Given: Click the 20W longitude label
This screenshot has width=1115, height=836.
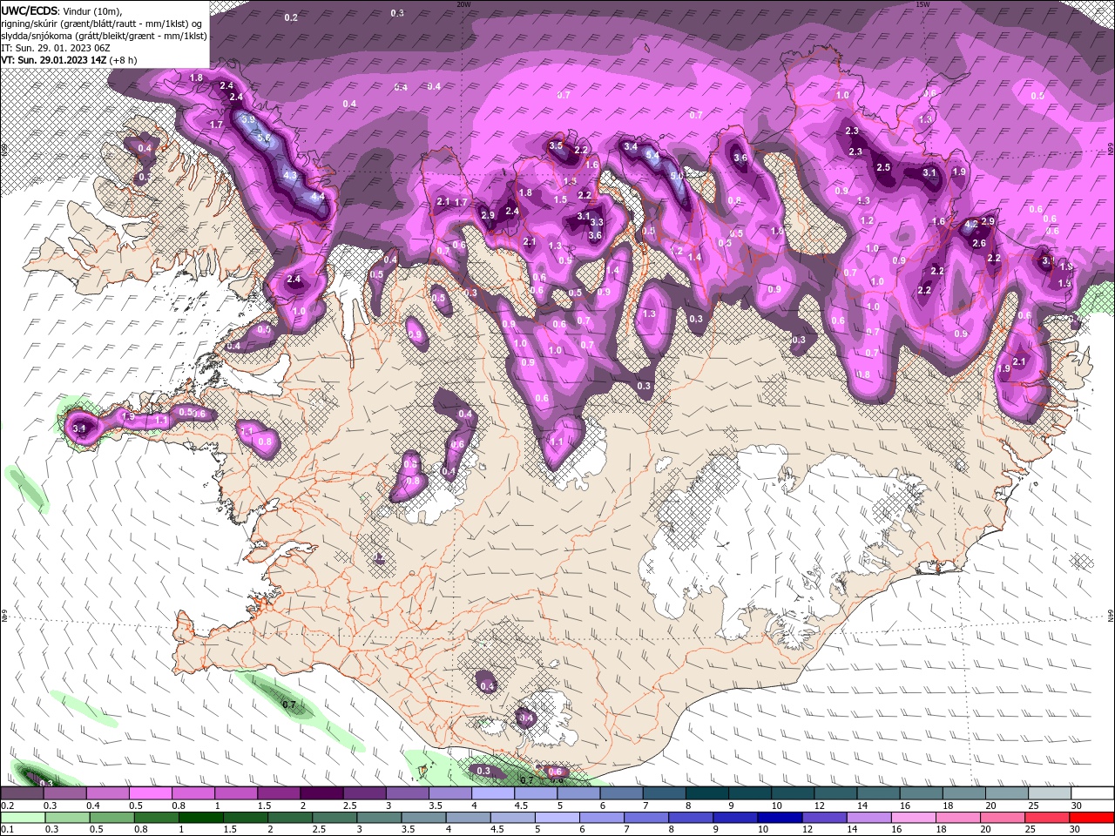Looking at the screenshot, I should (463, 3).
